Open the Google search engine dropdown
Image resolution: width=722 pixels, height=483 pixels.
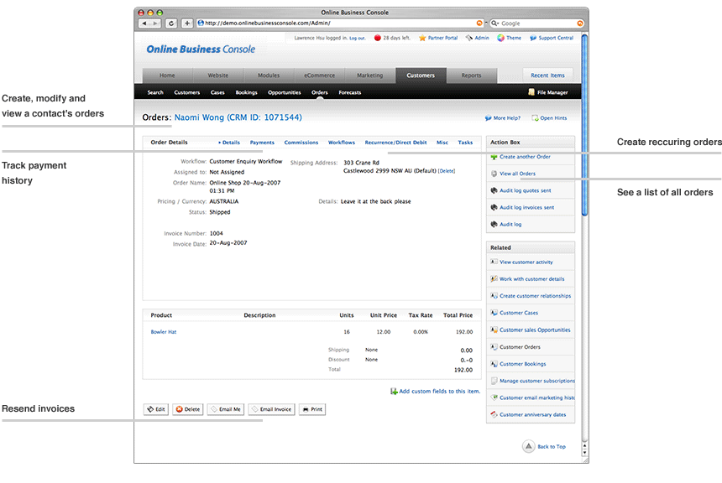coord(496,23)
